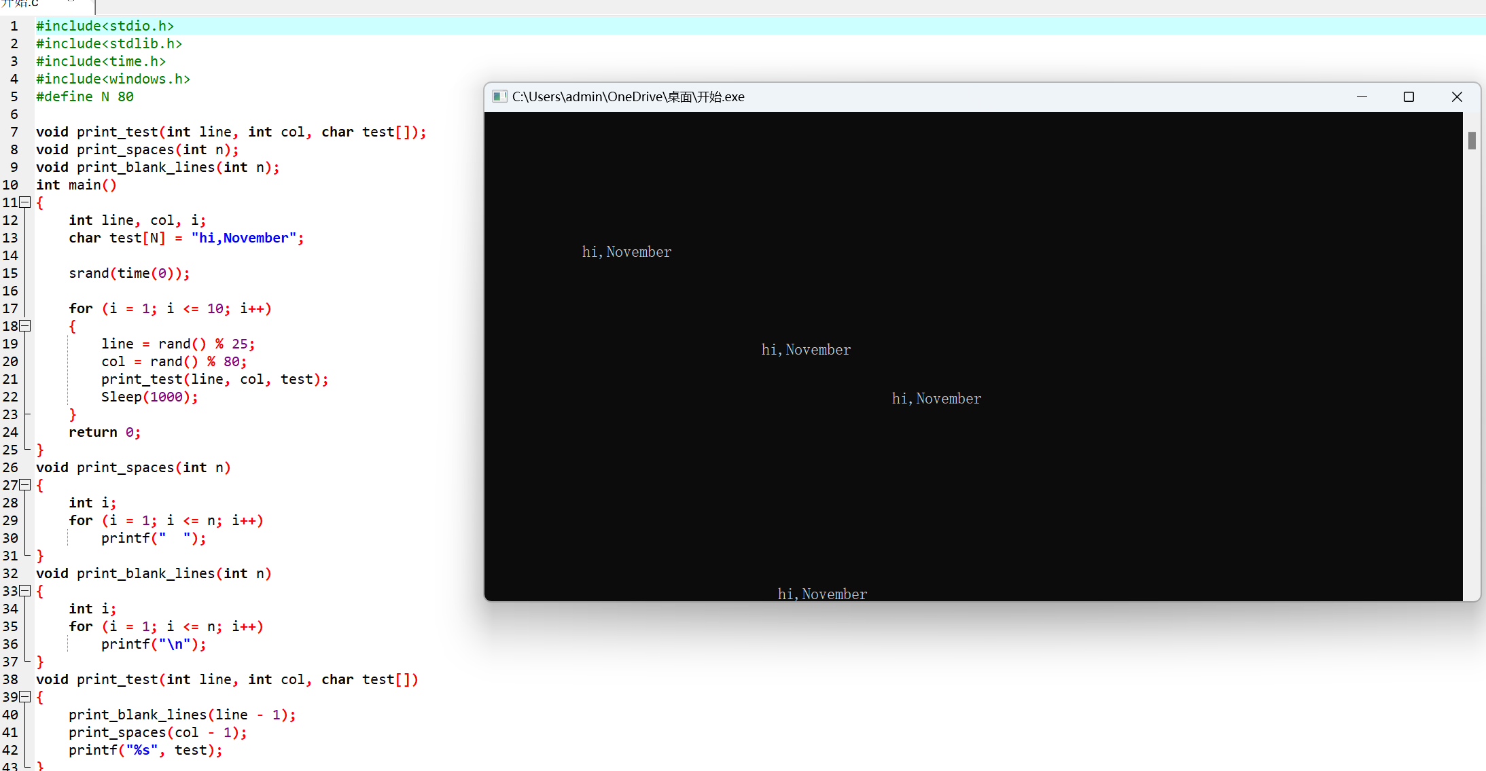Close the 开始.exe console window

(1456, 96)
